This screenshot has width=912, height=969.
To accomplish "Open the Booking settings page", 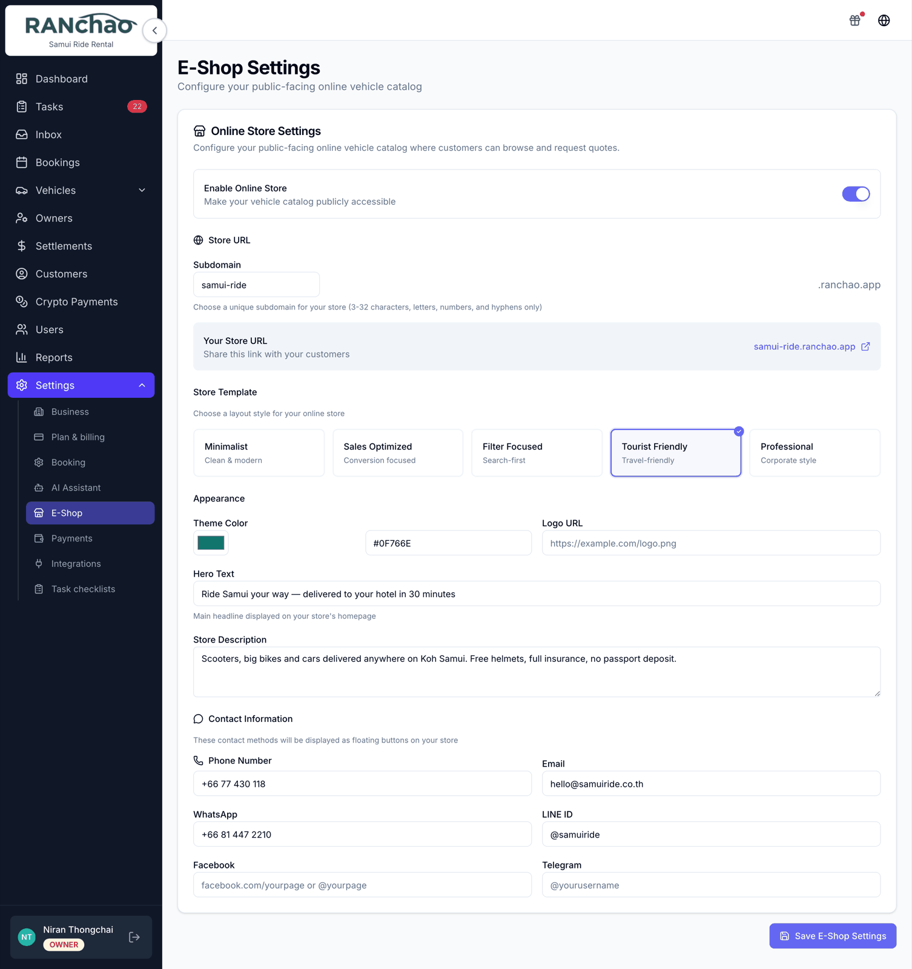I will [x=90, y=462].
